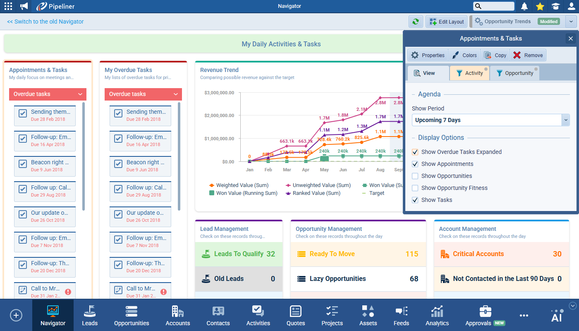The image size is (579, 331).
Task: Open the Show Period dropdown
Action: (x=490, y=120)
